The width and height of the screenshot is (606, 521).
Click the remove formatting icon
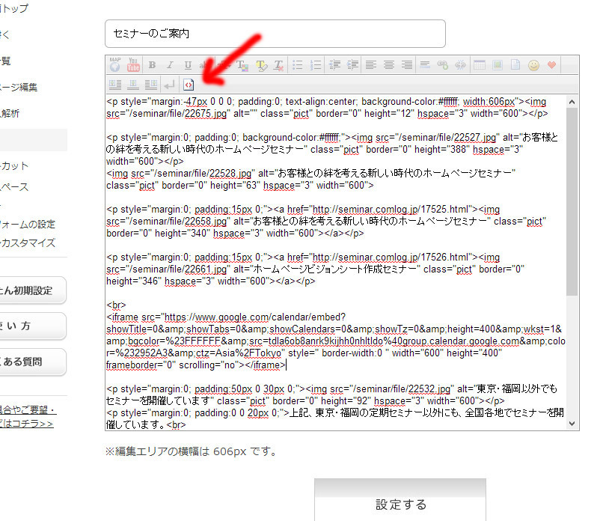tap(279, 65)
